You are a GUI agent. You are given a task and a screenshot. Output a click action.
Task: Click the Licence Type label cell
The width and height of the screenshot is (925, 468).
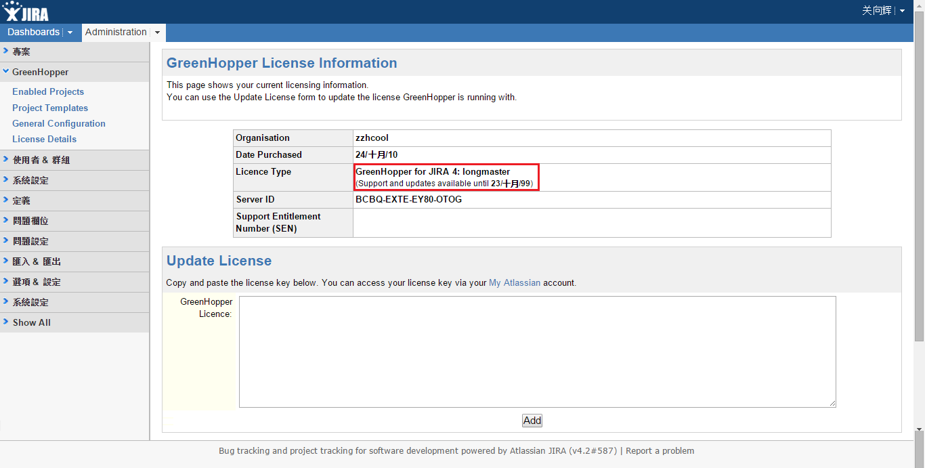(x=293, y=177)
